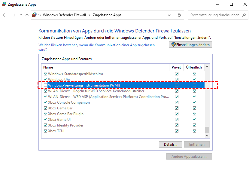Click the forward navigation arrow
The image size is (252, 183).
14,15
